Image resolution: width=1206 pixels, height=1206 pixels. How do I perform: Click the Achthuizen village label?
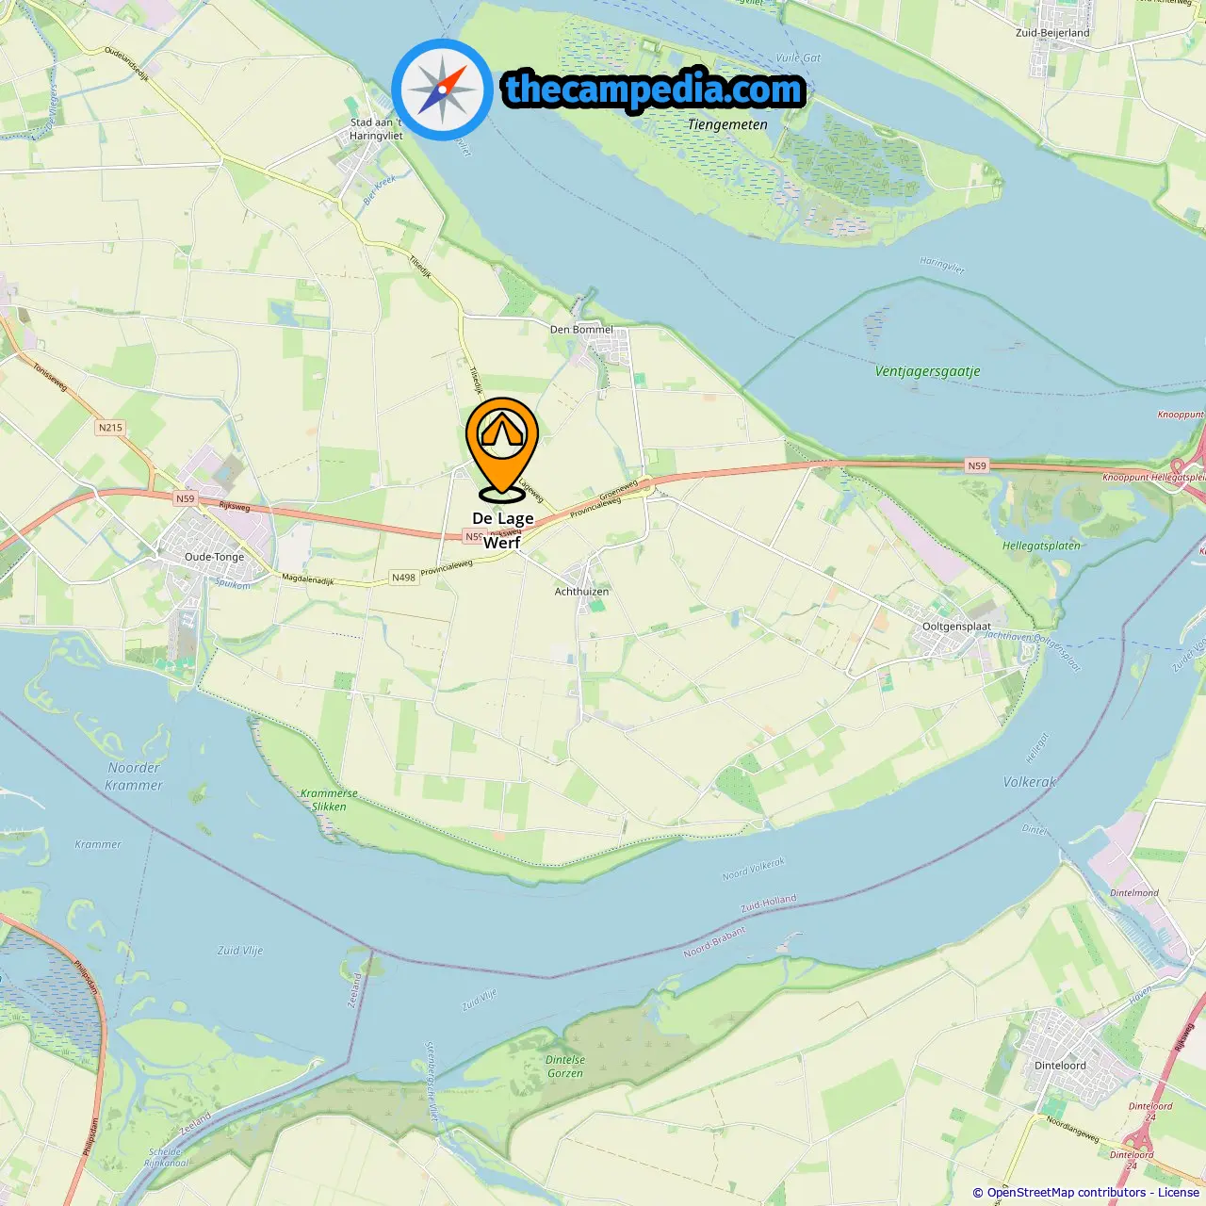[581, 592]
